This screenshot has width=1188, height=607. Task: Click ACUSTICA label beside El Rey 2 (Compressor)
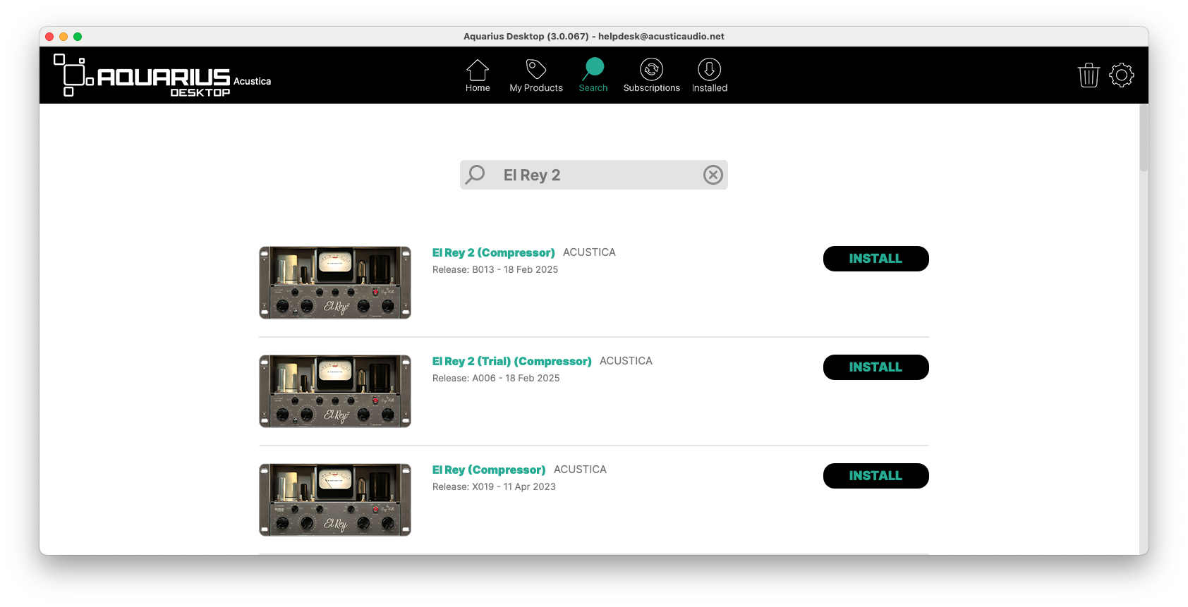point(589,252)
